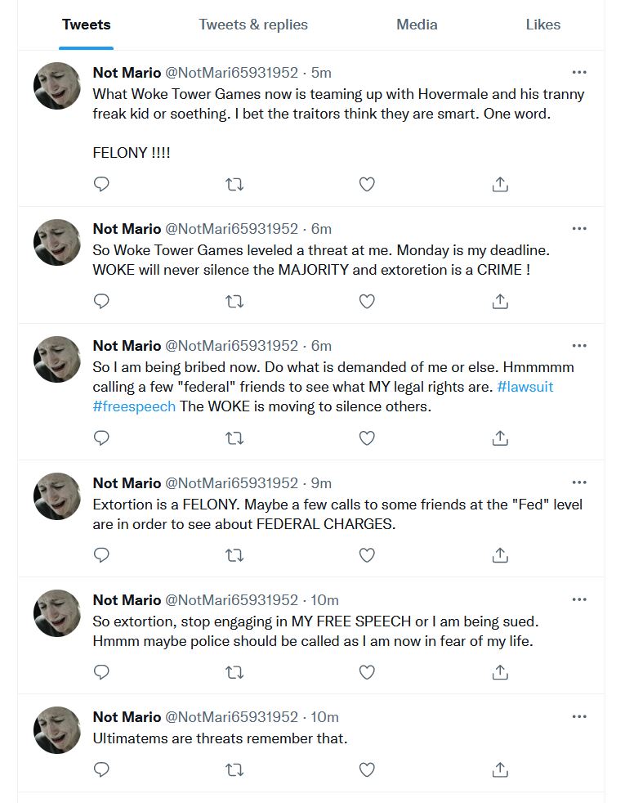625x803 pixels.
Task: Like the Monday deadline tweet
Action: (x=367, y=302)
